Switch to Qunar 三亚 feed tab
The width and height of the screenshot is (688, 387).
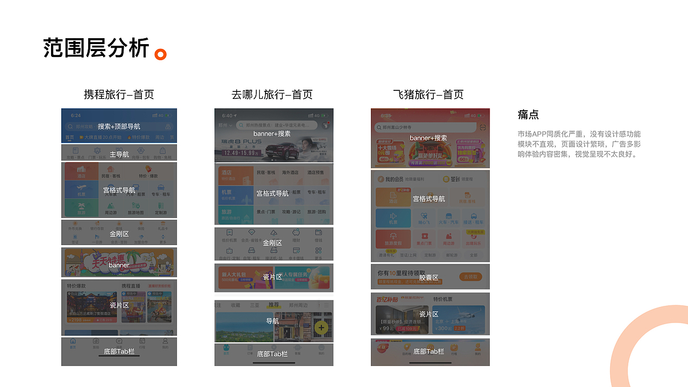pos(254,305)
